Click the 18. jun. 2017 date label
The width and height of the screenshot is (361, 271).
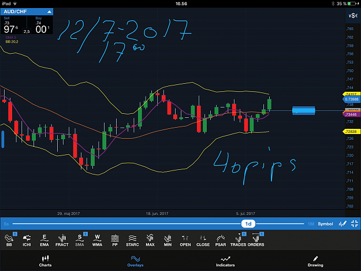157,214
